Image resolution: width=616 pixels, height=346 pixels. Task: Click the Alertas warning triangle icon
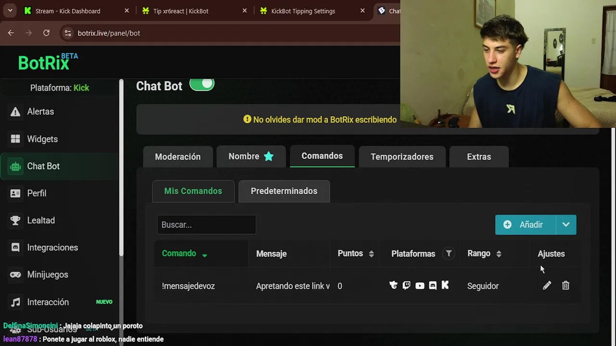point(15,111)
